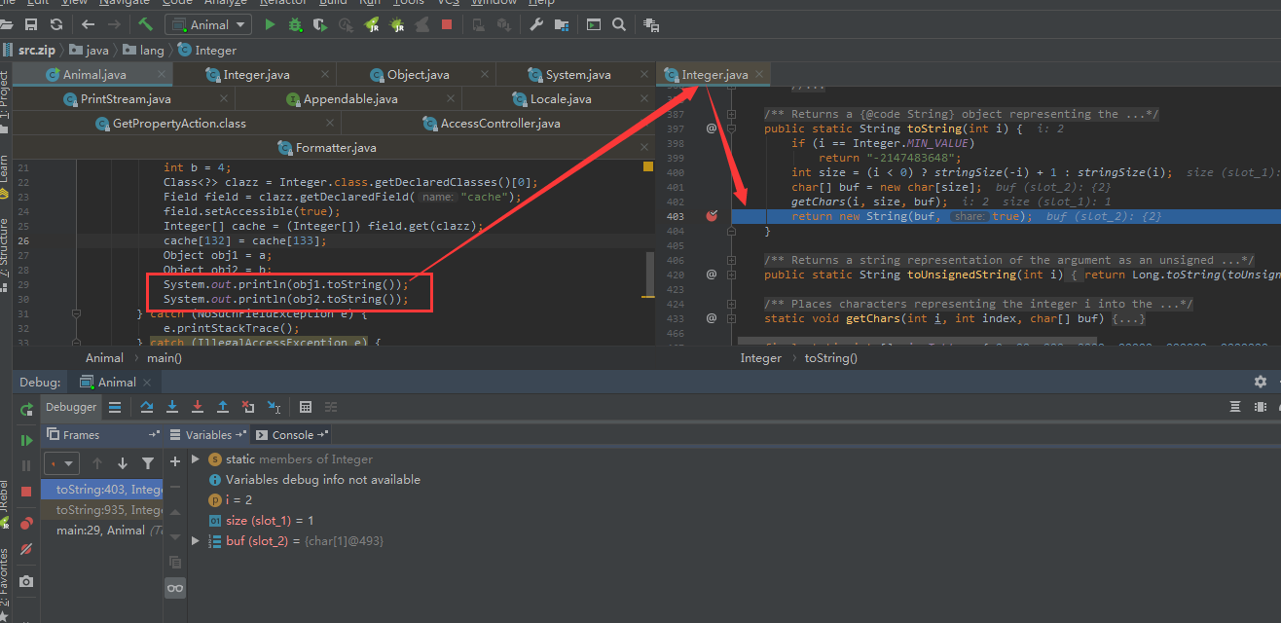Show execution point lines icon

tap(115, 407)
